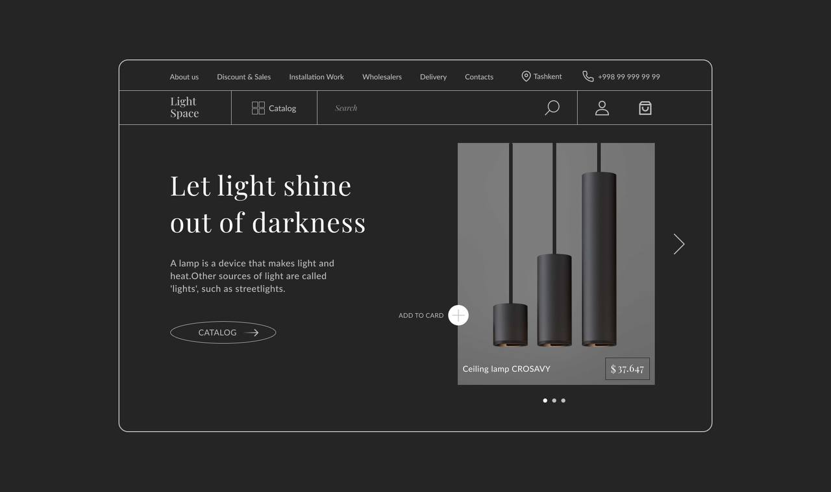Click the $37.647 price tag
831x492 pixels.
[627, 369]
